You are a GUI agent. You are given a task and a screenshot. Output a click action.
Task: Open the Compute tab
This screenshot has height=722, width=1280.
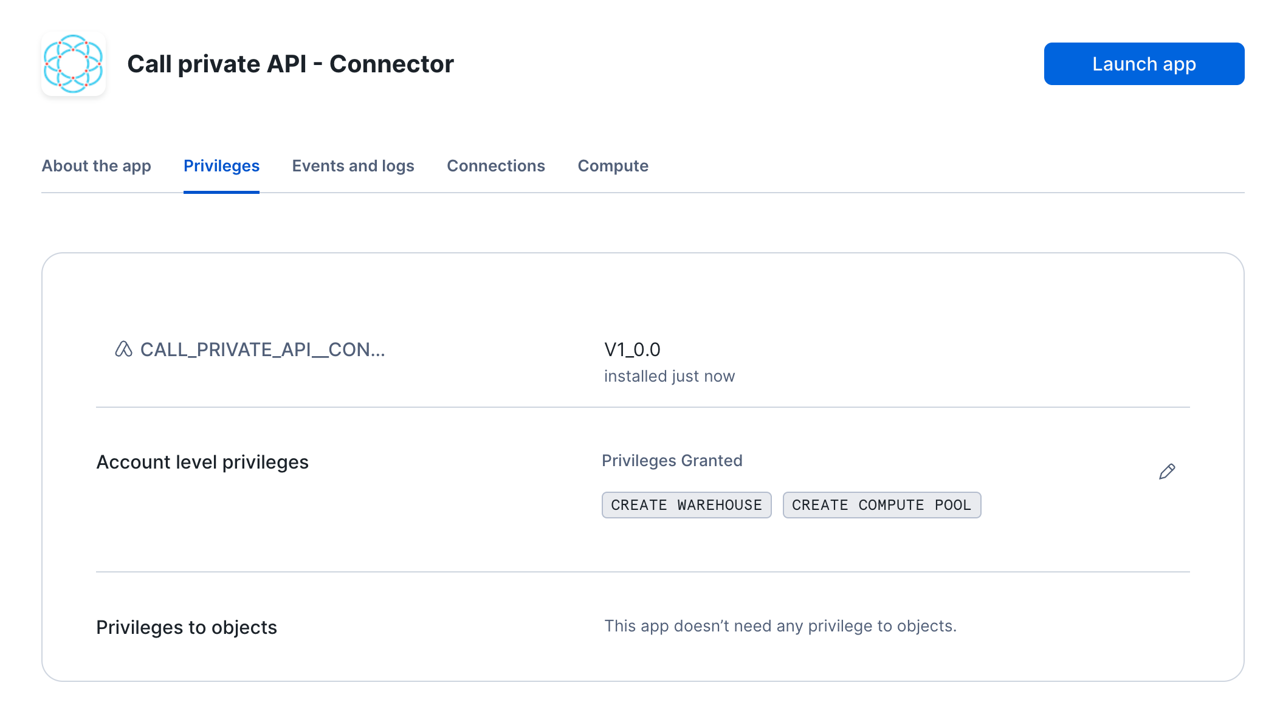tap(613, 166)
